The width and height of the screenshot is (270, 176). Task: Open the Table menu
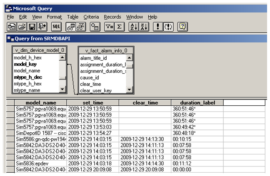coord(72,17)
